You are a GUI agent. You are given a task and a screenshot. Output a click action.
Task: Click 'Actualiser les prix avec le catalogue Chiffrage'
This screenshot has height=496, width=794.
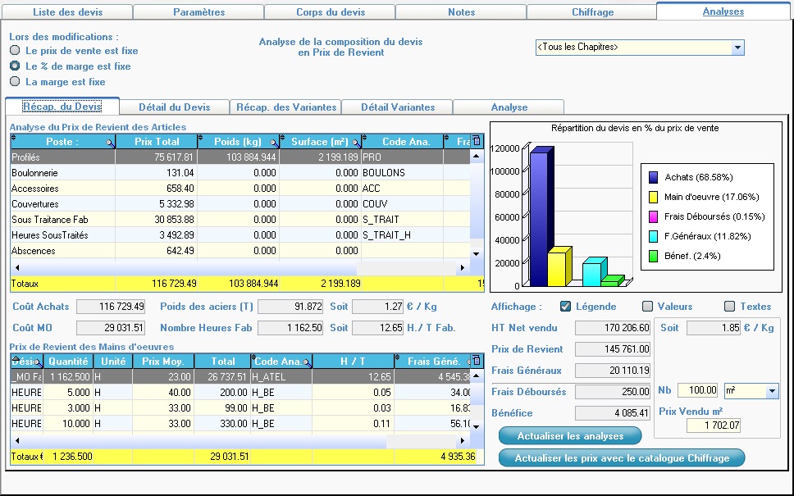621,458
